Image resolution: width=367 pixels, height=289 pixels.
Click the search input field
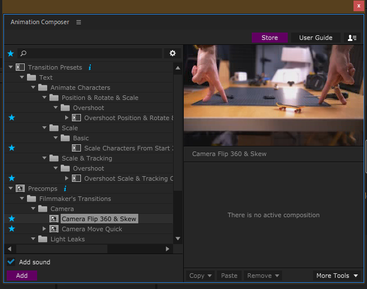click(x=93, y=53)
